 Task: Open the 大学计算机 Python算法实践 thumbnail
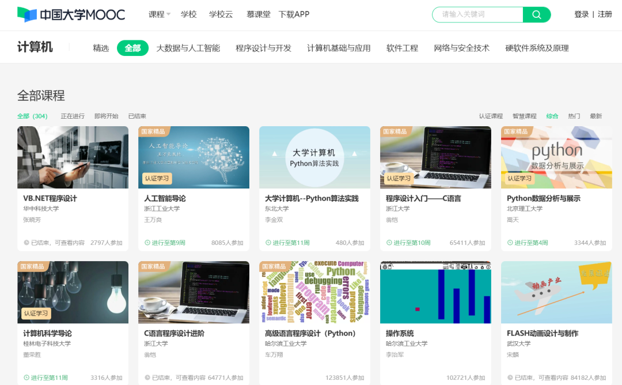point(314,157)
